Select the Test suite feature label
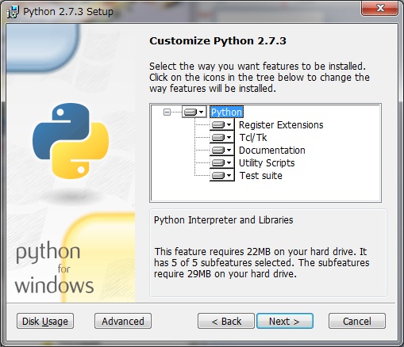Image resolution: width=404 pixels, height=347 pixels. [x=260, y=175]
